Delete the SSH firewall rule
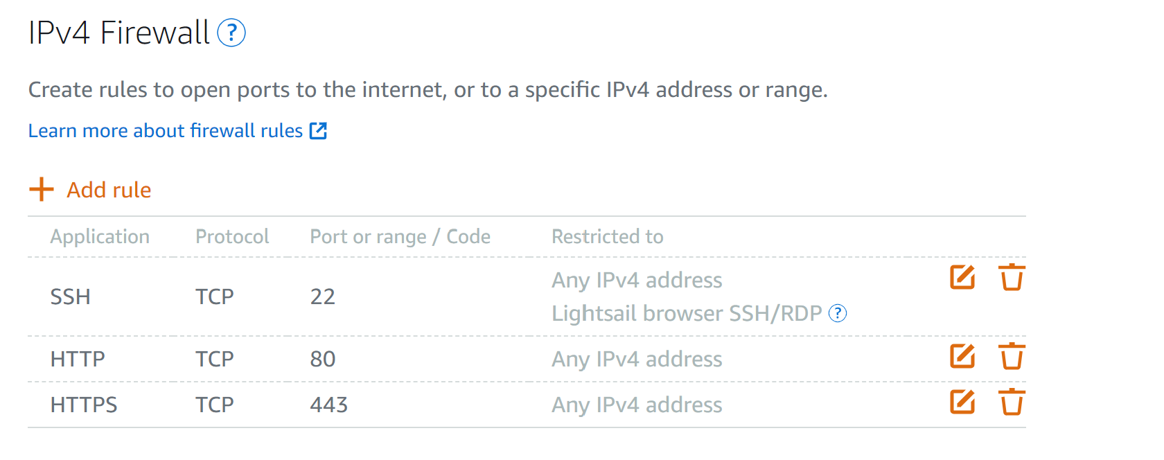 coord(1011,278)
